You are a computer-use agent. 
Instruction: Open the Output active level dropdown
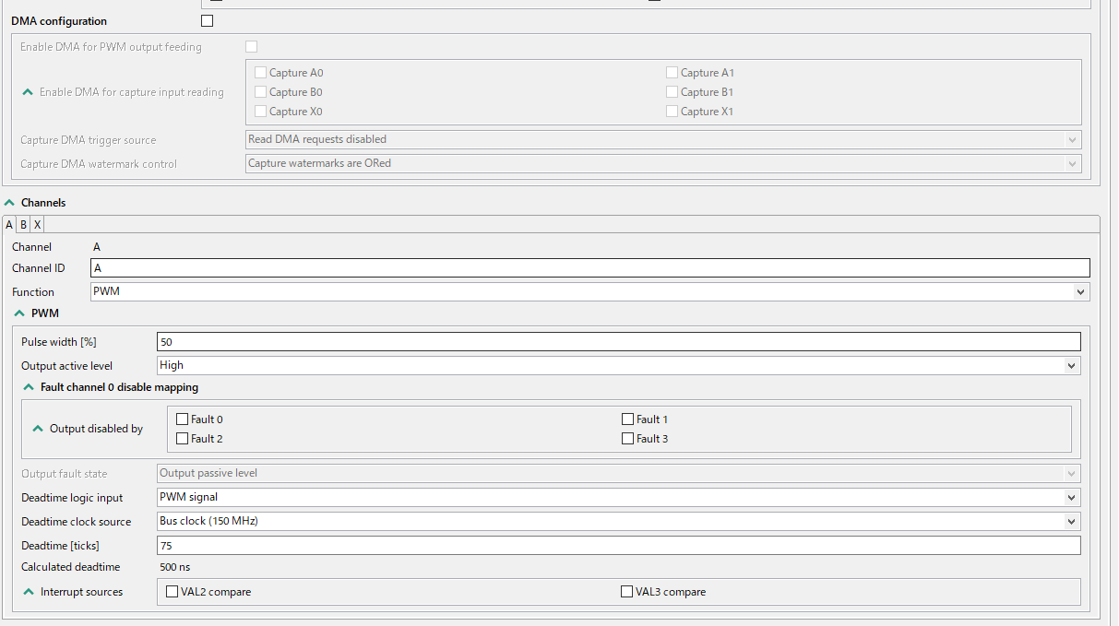pyautogui.click(x=1071, y=365)
